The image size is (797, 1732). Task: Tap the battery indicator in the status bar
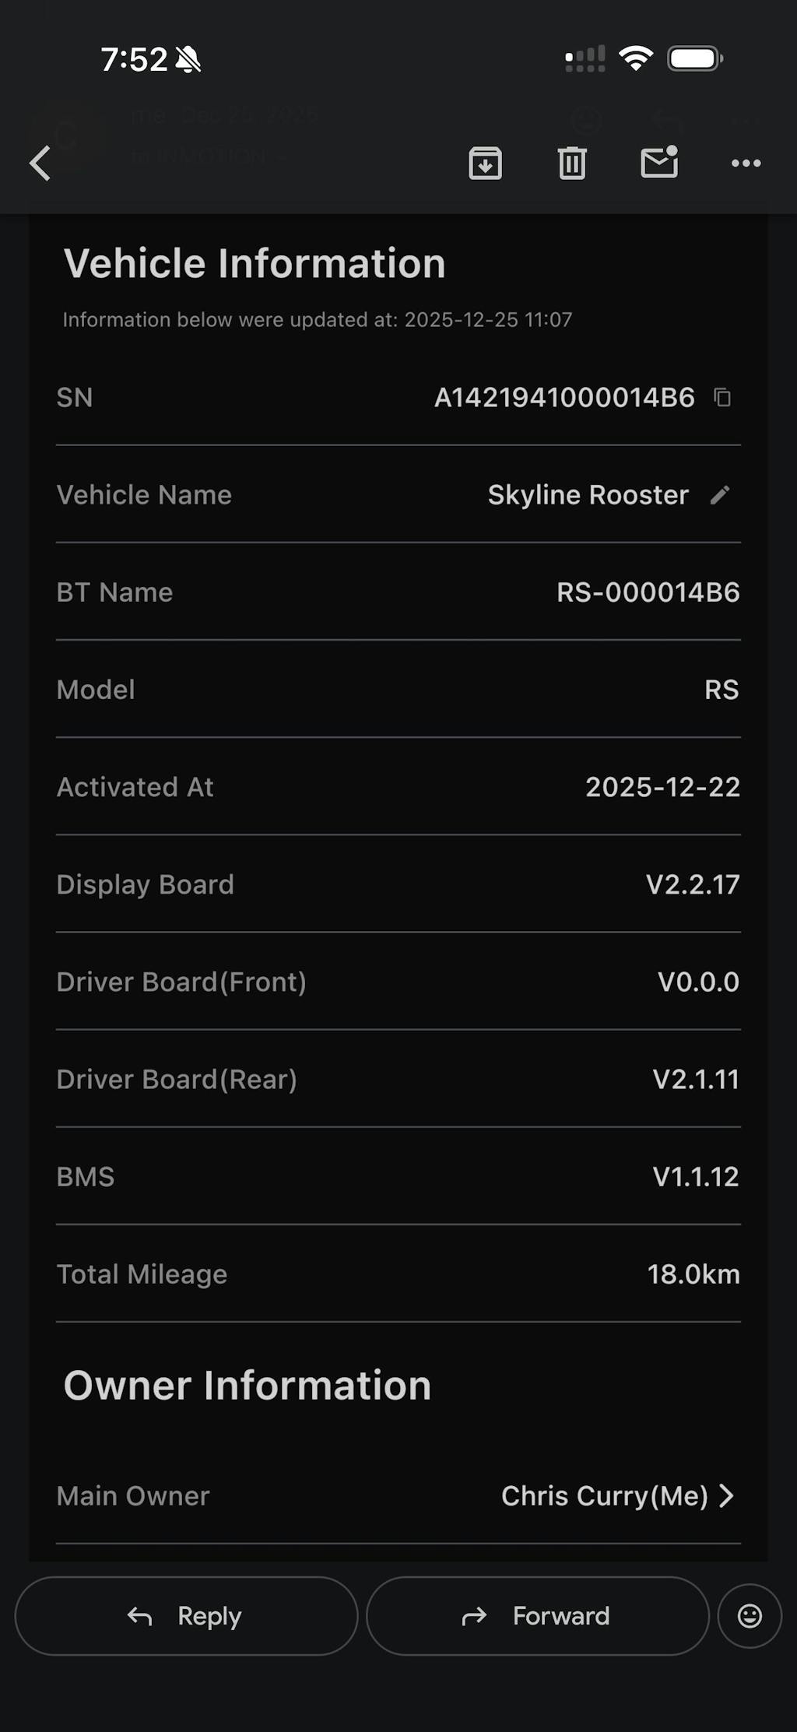pos(695,58)
